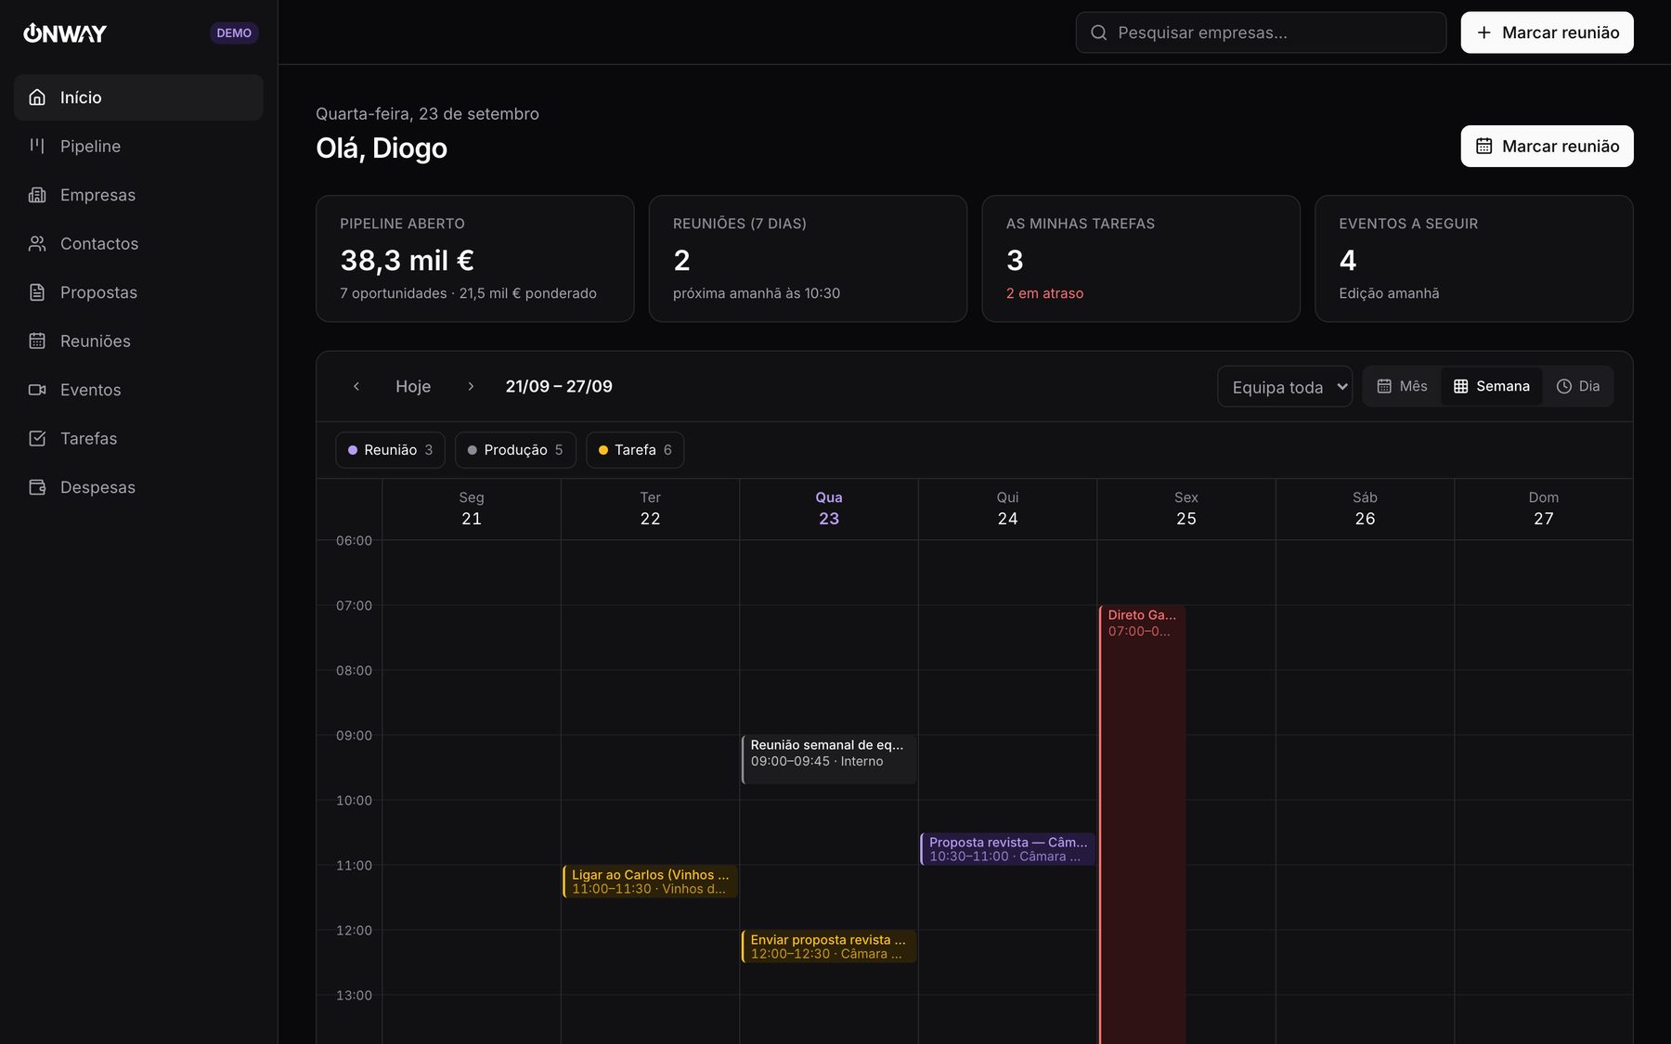Open the Pipeline aberto summary card

pyautogui.click(x=474, y=259)
